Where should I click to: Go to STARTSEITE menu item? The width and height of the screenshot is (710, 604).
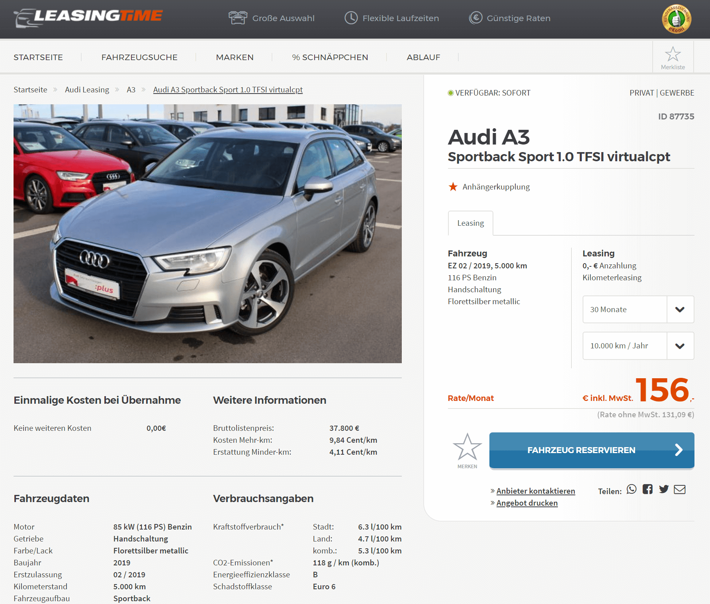point(38,57)
